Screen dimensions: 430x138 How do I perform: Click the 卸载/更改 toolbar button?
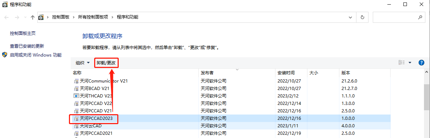coord(106,63)
